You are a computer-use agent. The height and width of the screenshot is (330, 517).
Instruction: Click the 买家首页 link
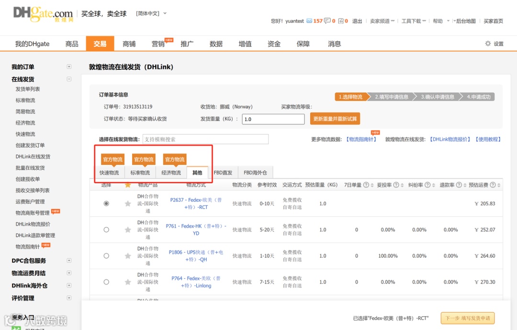[x=493, y=21]
